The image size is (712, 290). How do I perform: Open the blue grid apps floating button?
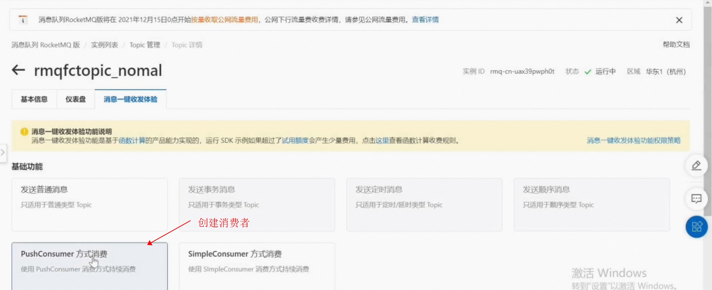point(696,227)
